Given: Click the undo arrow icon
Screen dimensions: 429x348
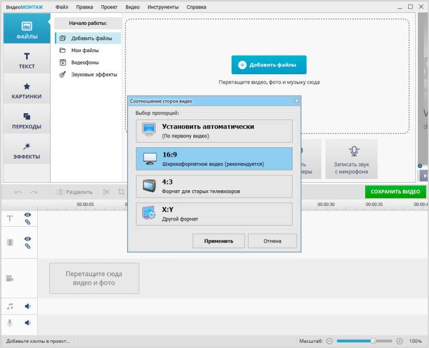Looking at the screenshot, I should (x=18, y=192).
